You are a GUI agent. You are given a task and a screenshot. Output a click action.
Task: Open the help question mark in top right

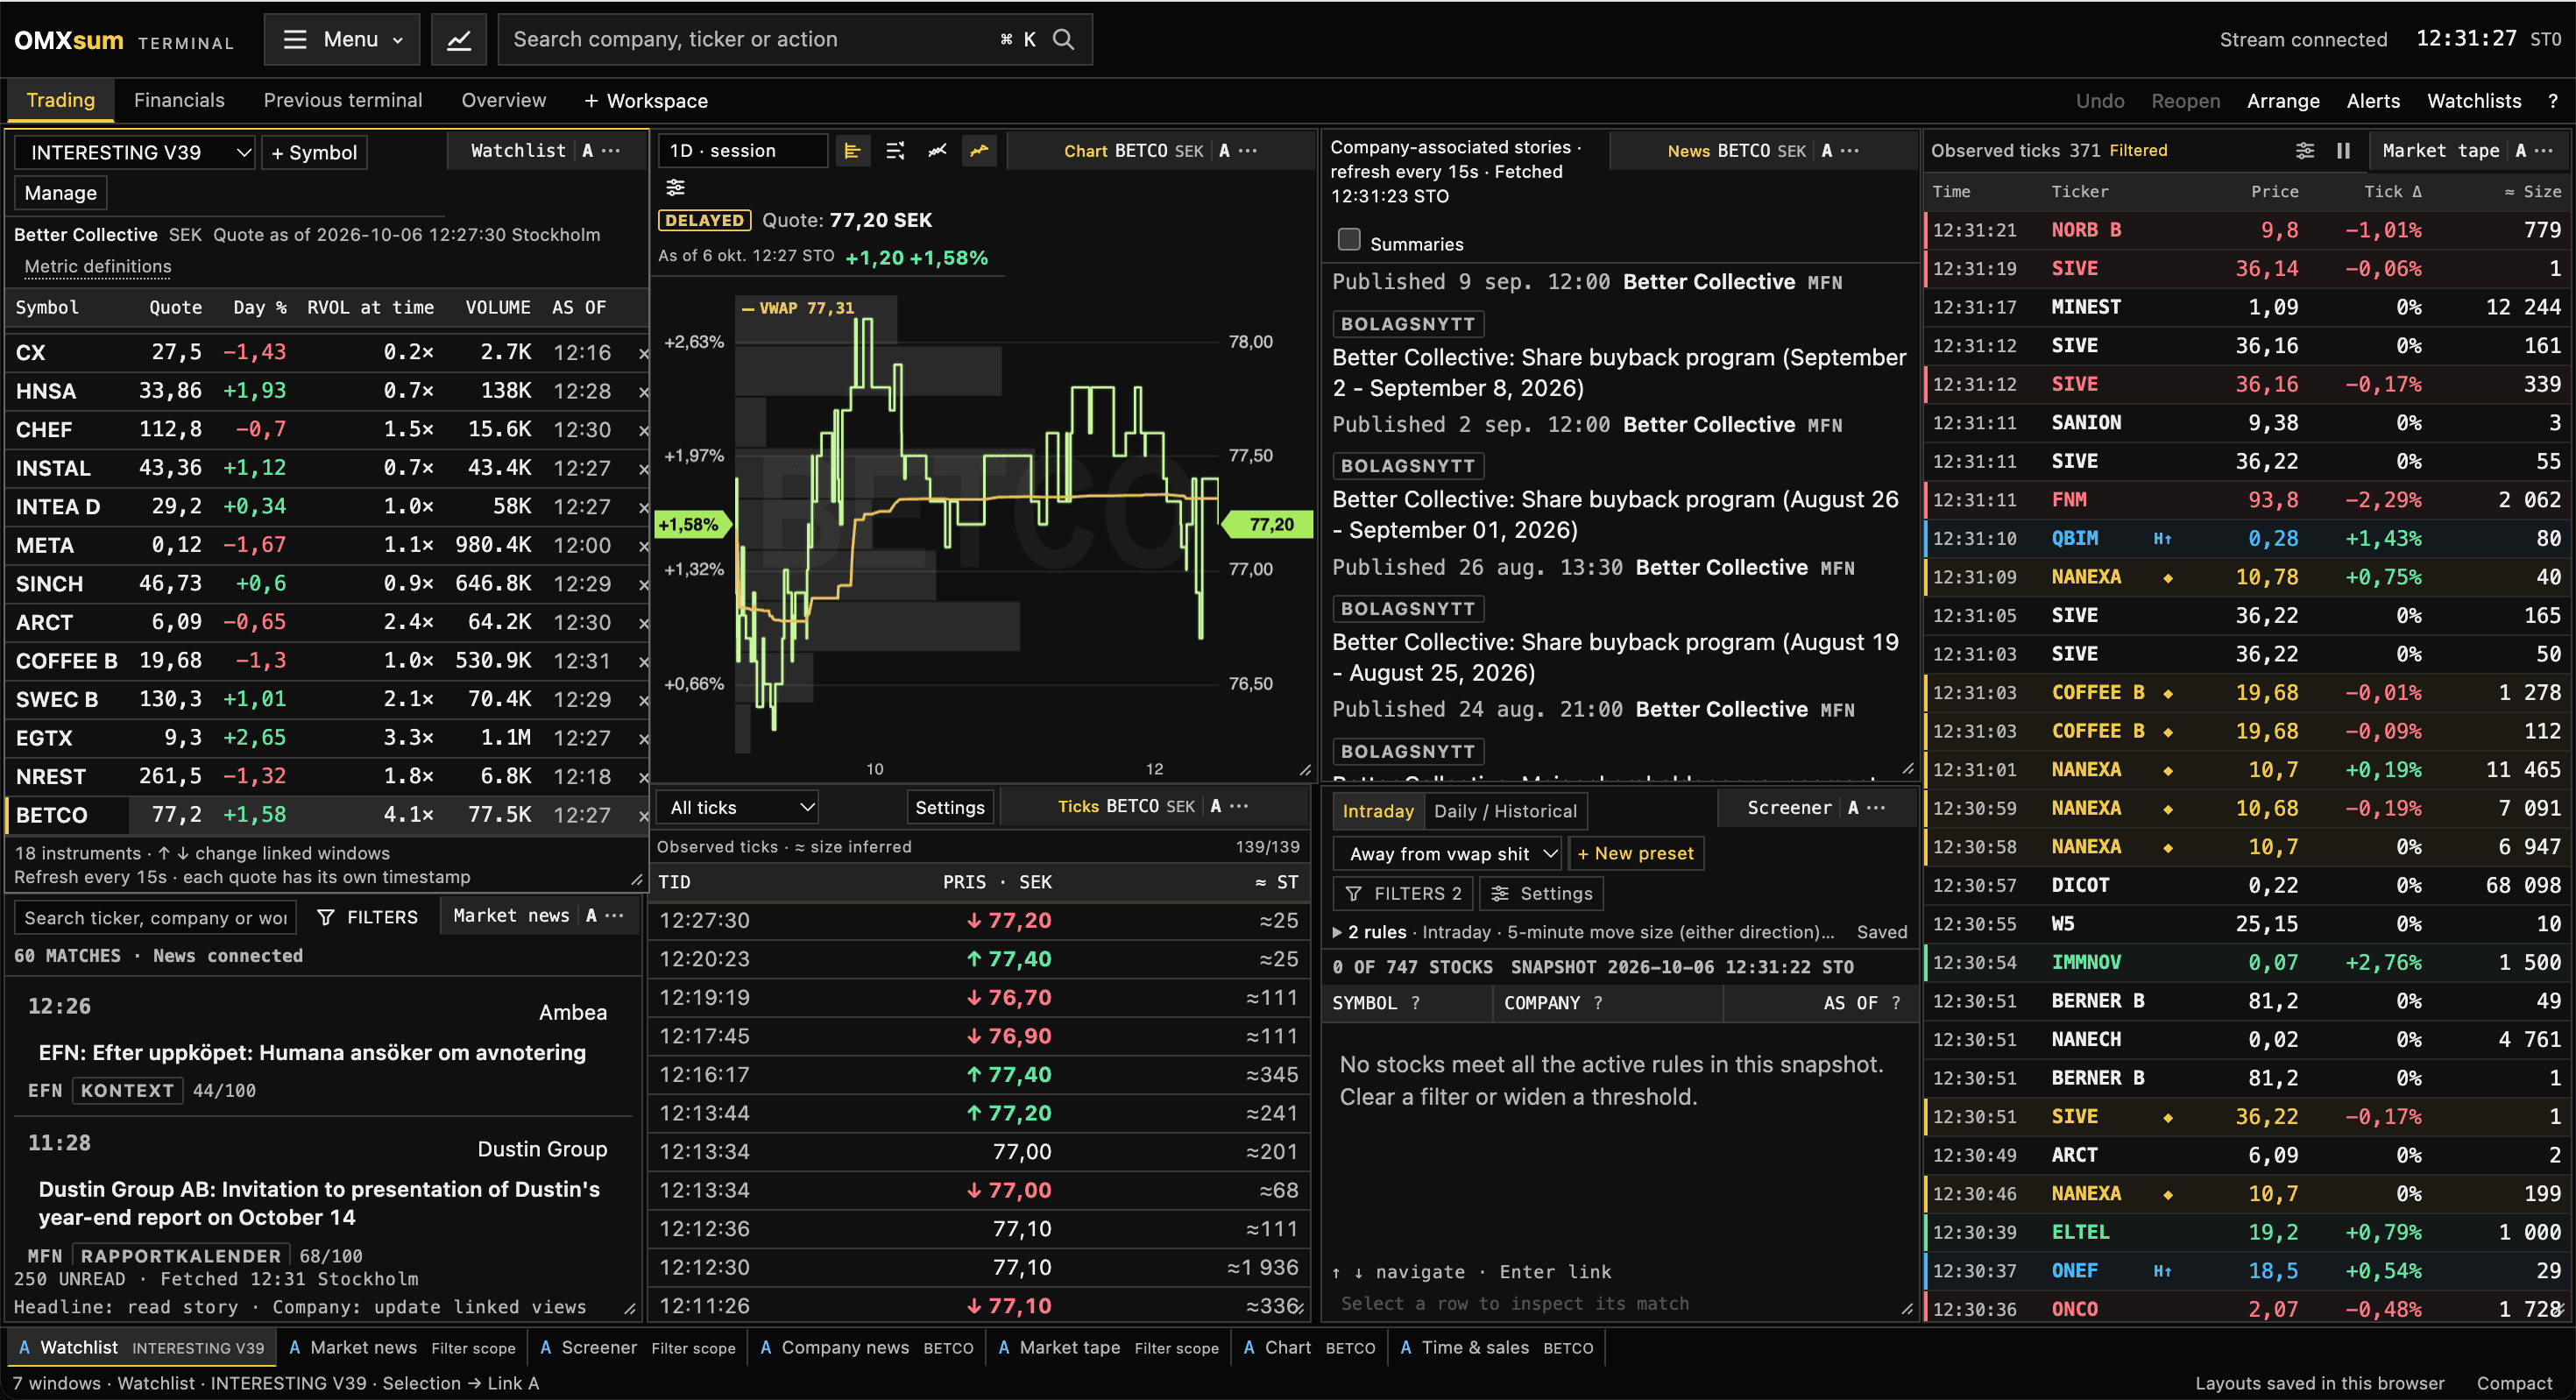(x=2553, y=101)
